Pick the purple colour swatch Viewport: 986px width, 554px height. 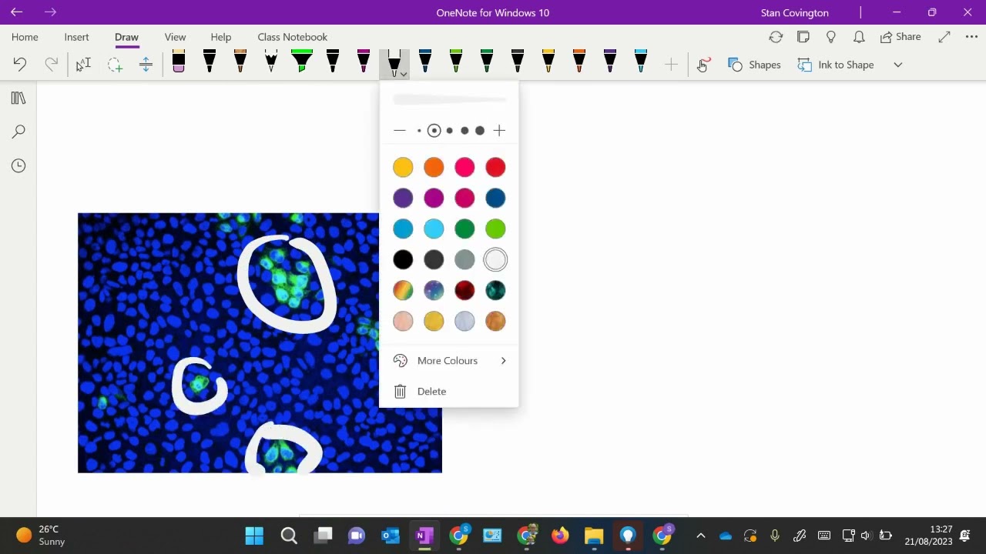point(403,198)
